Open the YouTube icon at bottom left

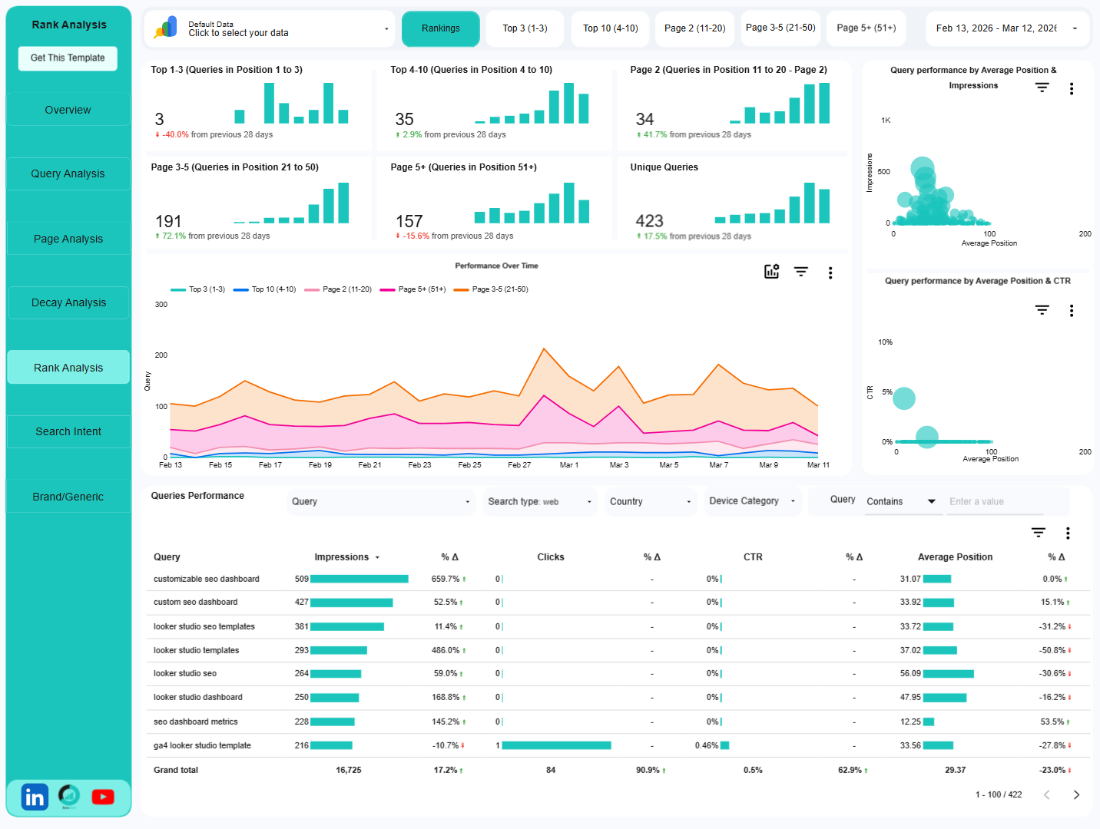click(102, 797)
